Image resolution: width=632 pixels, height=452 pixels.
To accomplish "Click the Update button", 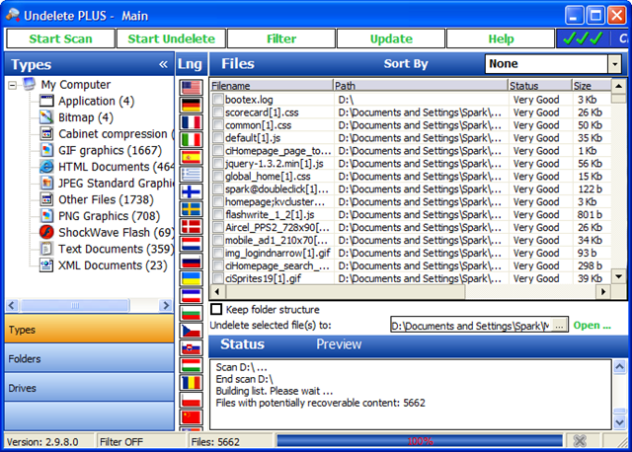I will pos(391,38).
